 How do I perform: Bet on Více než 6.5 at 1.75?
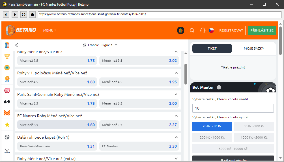point(57,103)
